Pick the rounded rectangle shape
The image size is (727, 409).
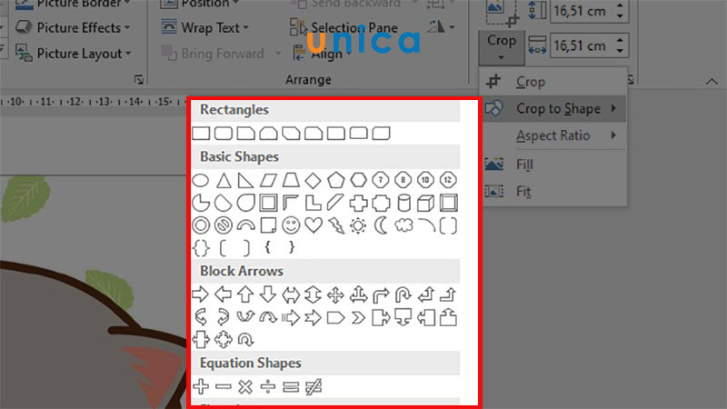(223, 134)
